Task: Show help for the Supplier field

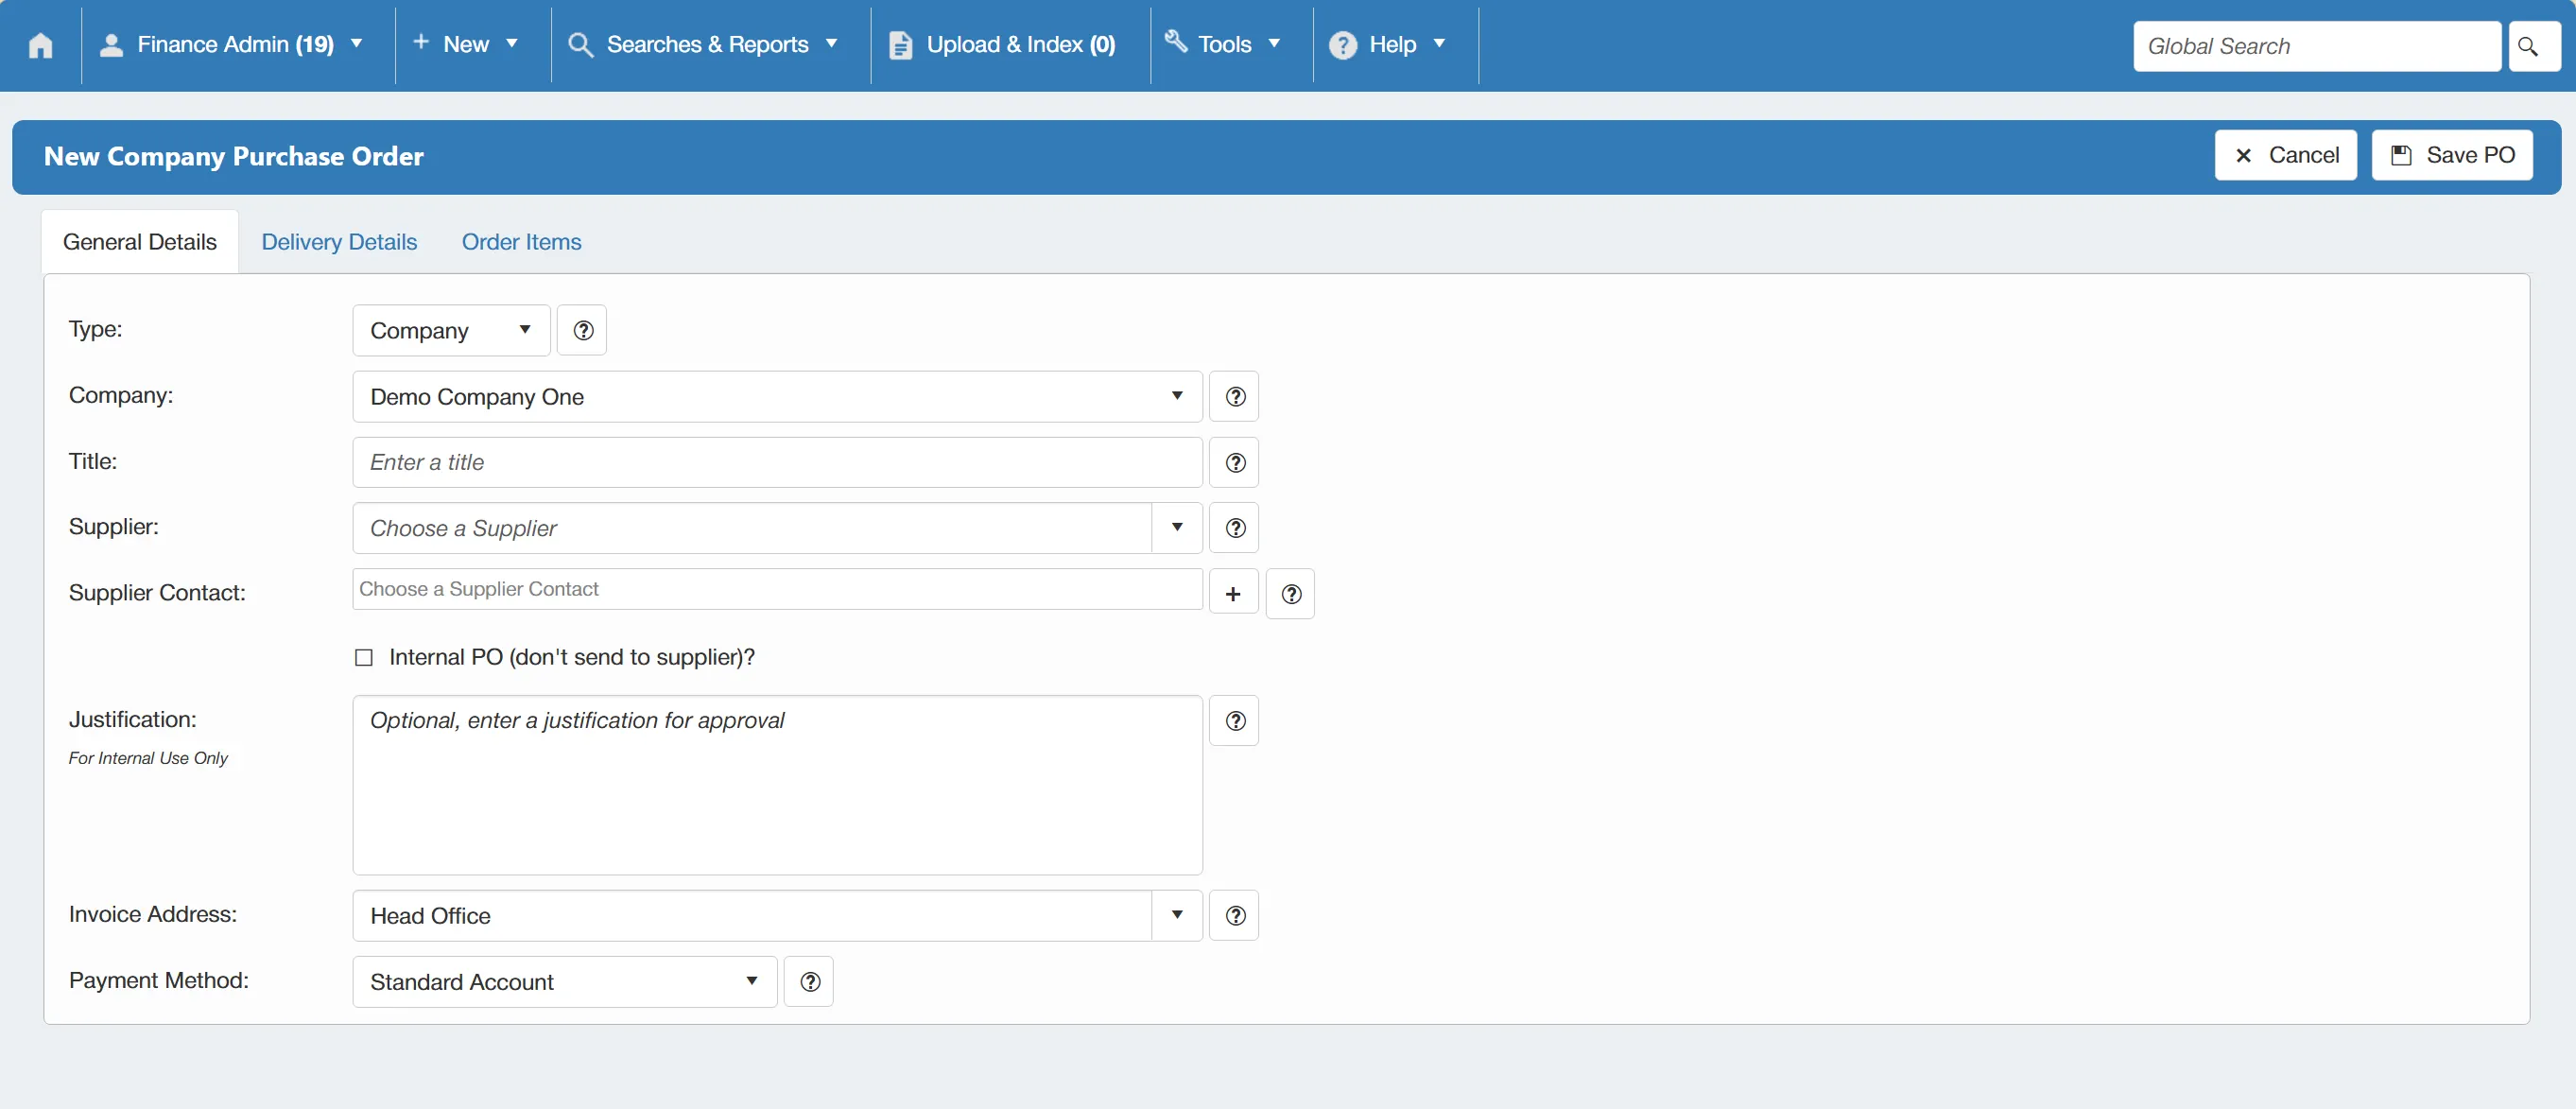Action: (x=1235, y=527)
